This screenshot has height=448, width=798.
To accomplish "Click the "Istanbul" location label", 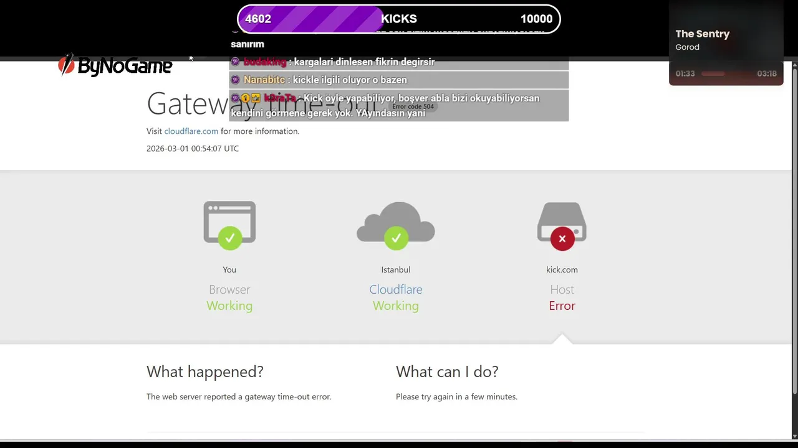I will 396,270.
